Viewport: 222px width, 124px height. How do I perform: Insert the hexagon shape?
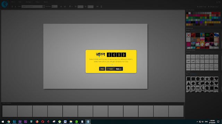[202, 79]
